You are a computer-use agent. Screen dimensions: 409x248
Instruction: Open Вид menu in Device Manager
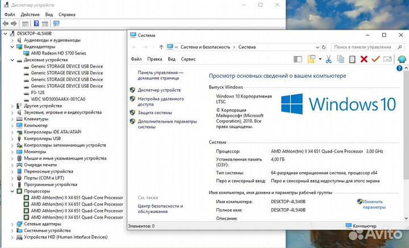49,15
